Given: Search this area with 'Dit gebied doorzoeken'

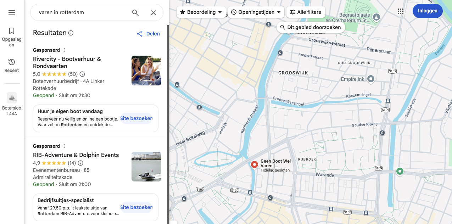Looking at the screenshot, I should 311,27.
